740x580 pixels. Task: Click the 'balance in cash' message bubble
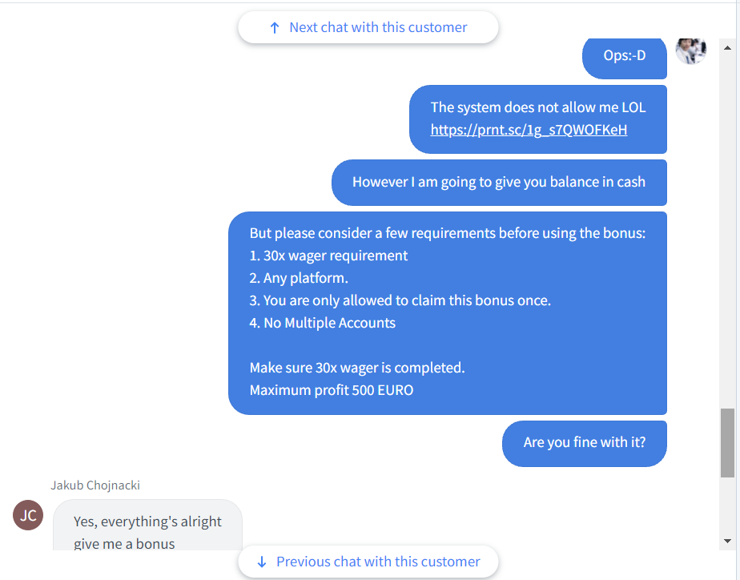coord(499,183)
